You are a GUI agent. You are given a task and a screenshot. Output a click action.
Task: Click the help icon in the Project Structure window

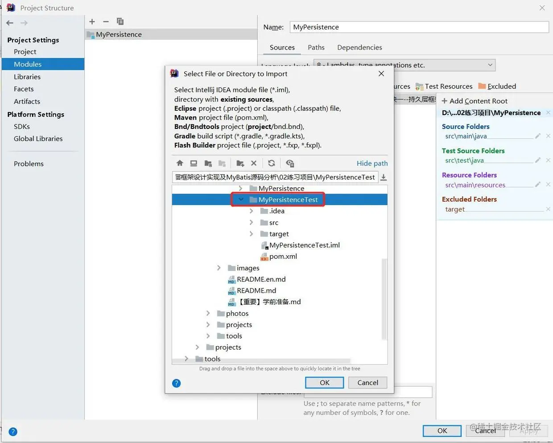pos(13,431)
